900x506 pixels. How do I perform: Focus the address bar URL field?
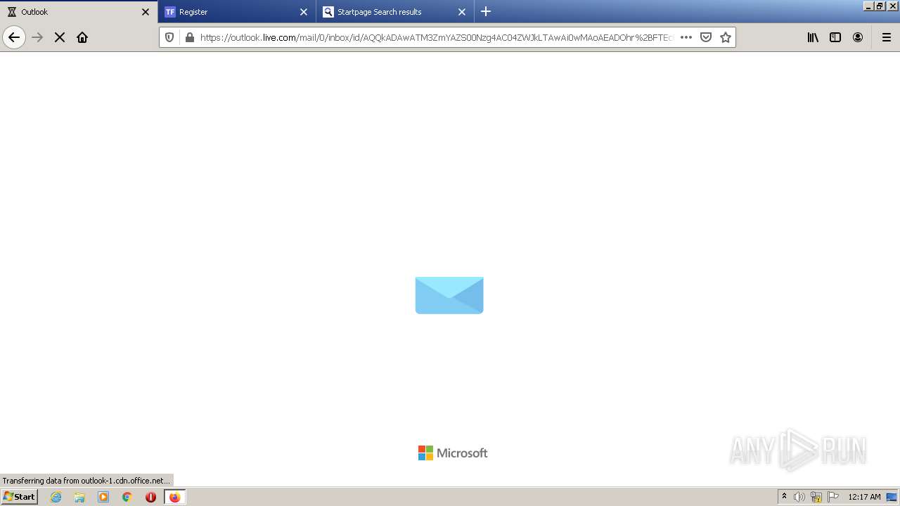pos(436,37)
